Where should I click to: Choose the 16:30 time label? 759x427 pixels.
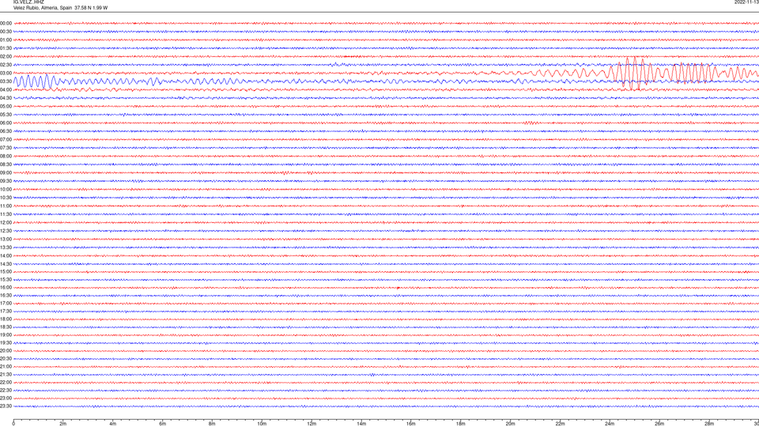coord(6,295)
